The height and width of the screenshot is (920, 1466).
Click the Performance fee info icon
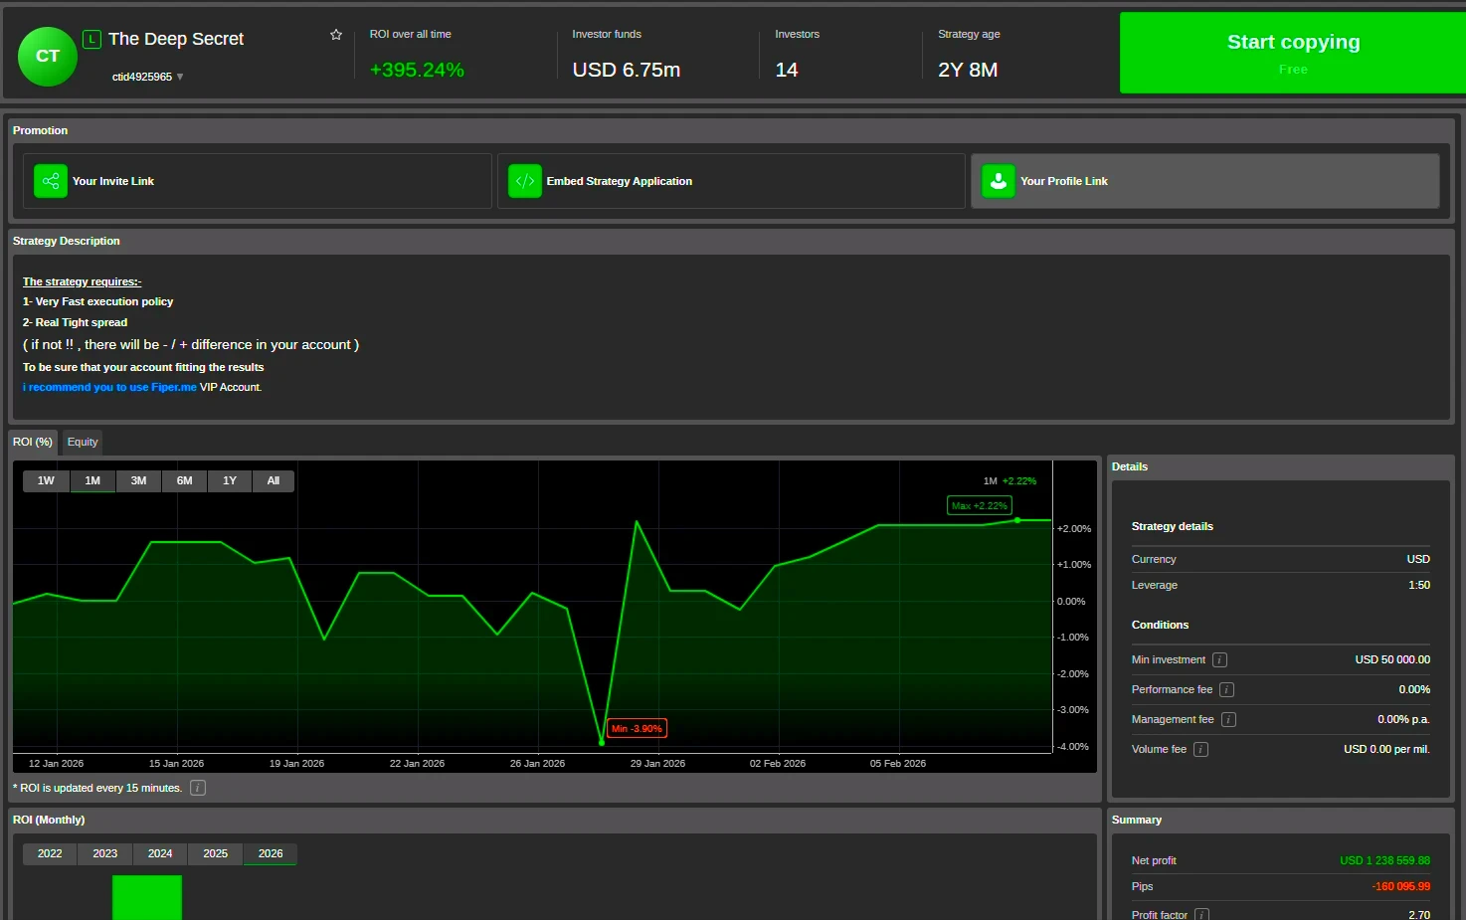[x=1226, y=689]
